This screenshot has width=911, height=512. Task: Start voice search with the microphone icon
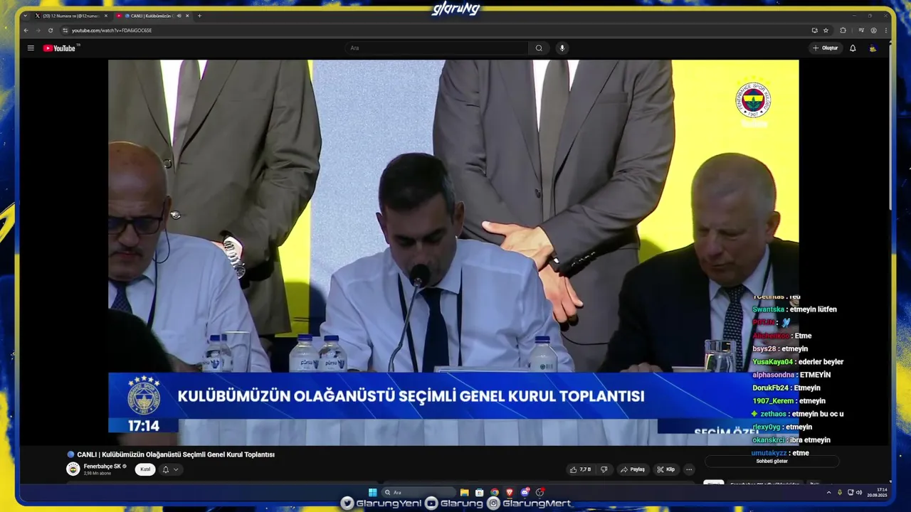tap(562, 48)
